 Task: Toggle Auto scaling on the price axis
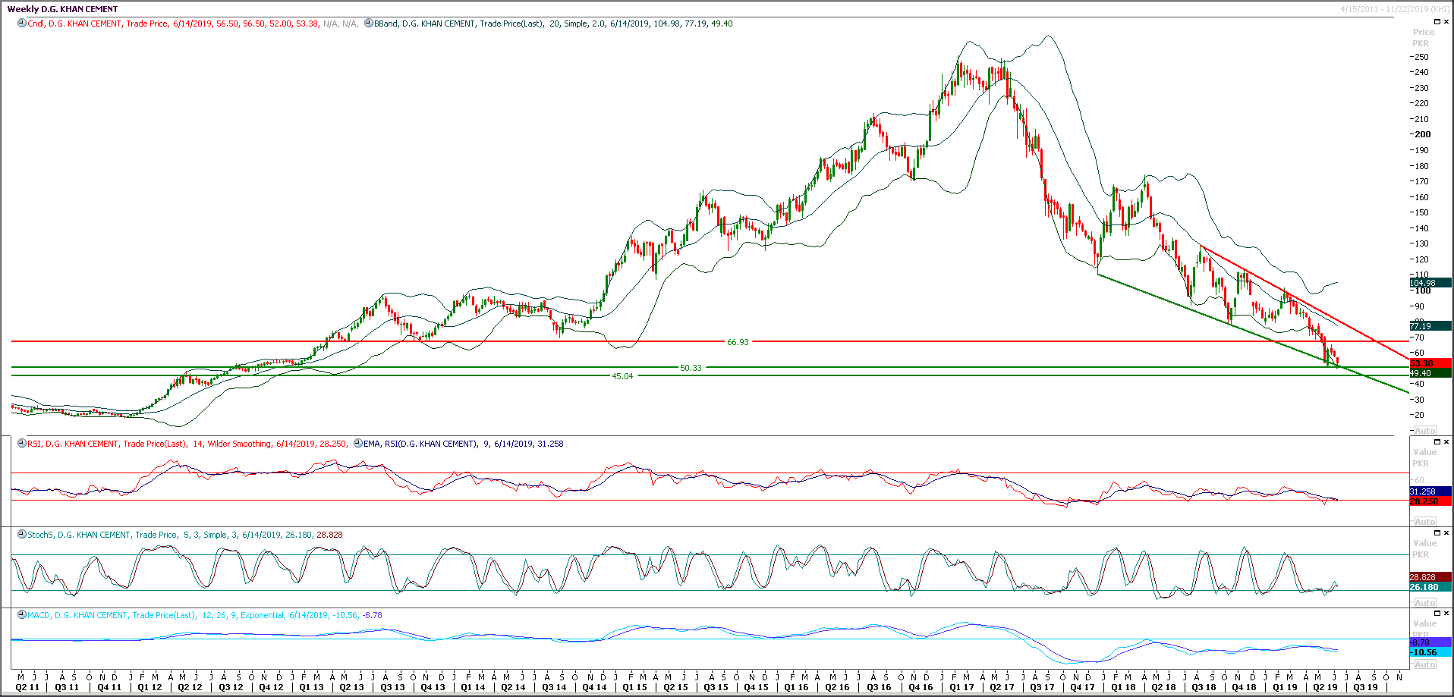point(1424,431)
